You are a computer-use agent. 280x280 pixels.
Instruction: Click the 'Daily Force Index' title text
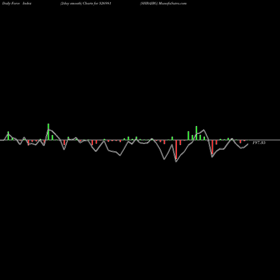click(17, 3)
